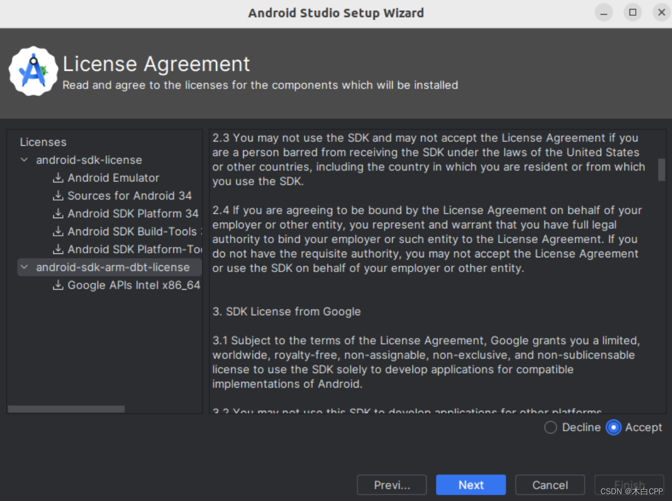This screenshot has width=672, height=501.
Task: Select Android Emulator in licenses tree
Action: point(113,177)
